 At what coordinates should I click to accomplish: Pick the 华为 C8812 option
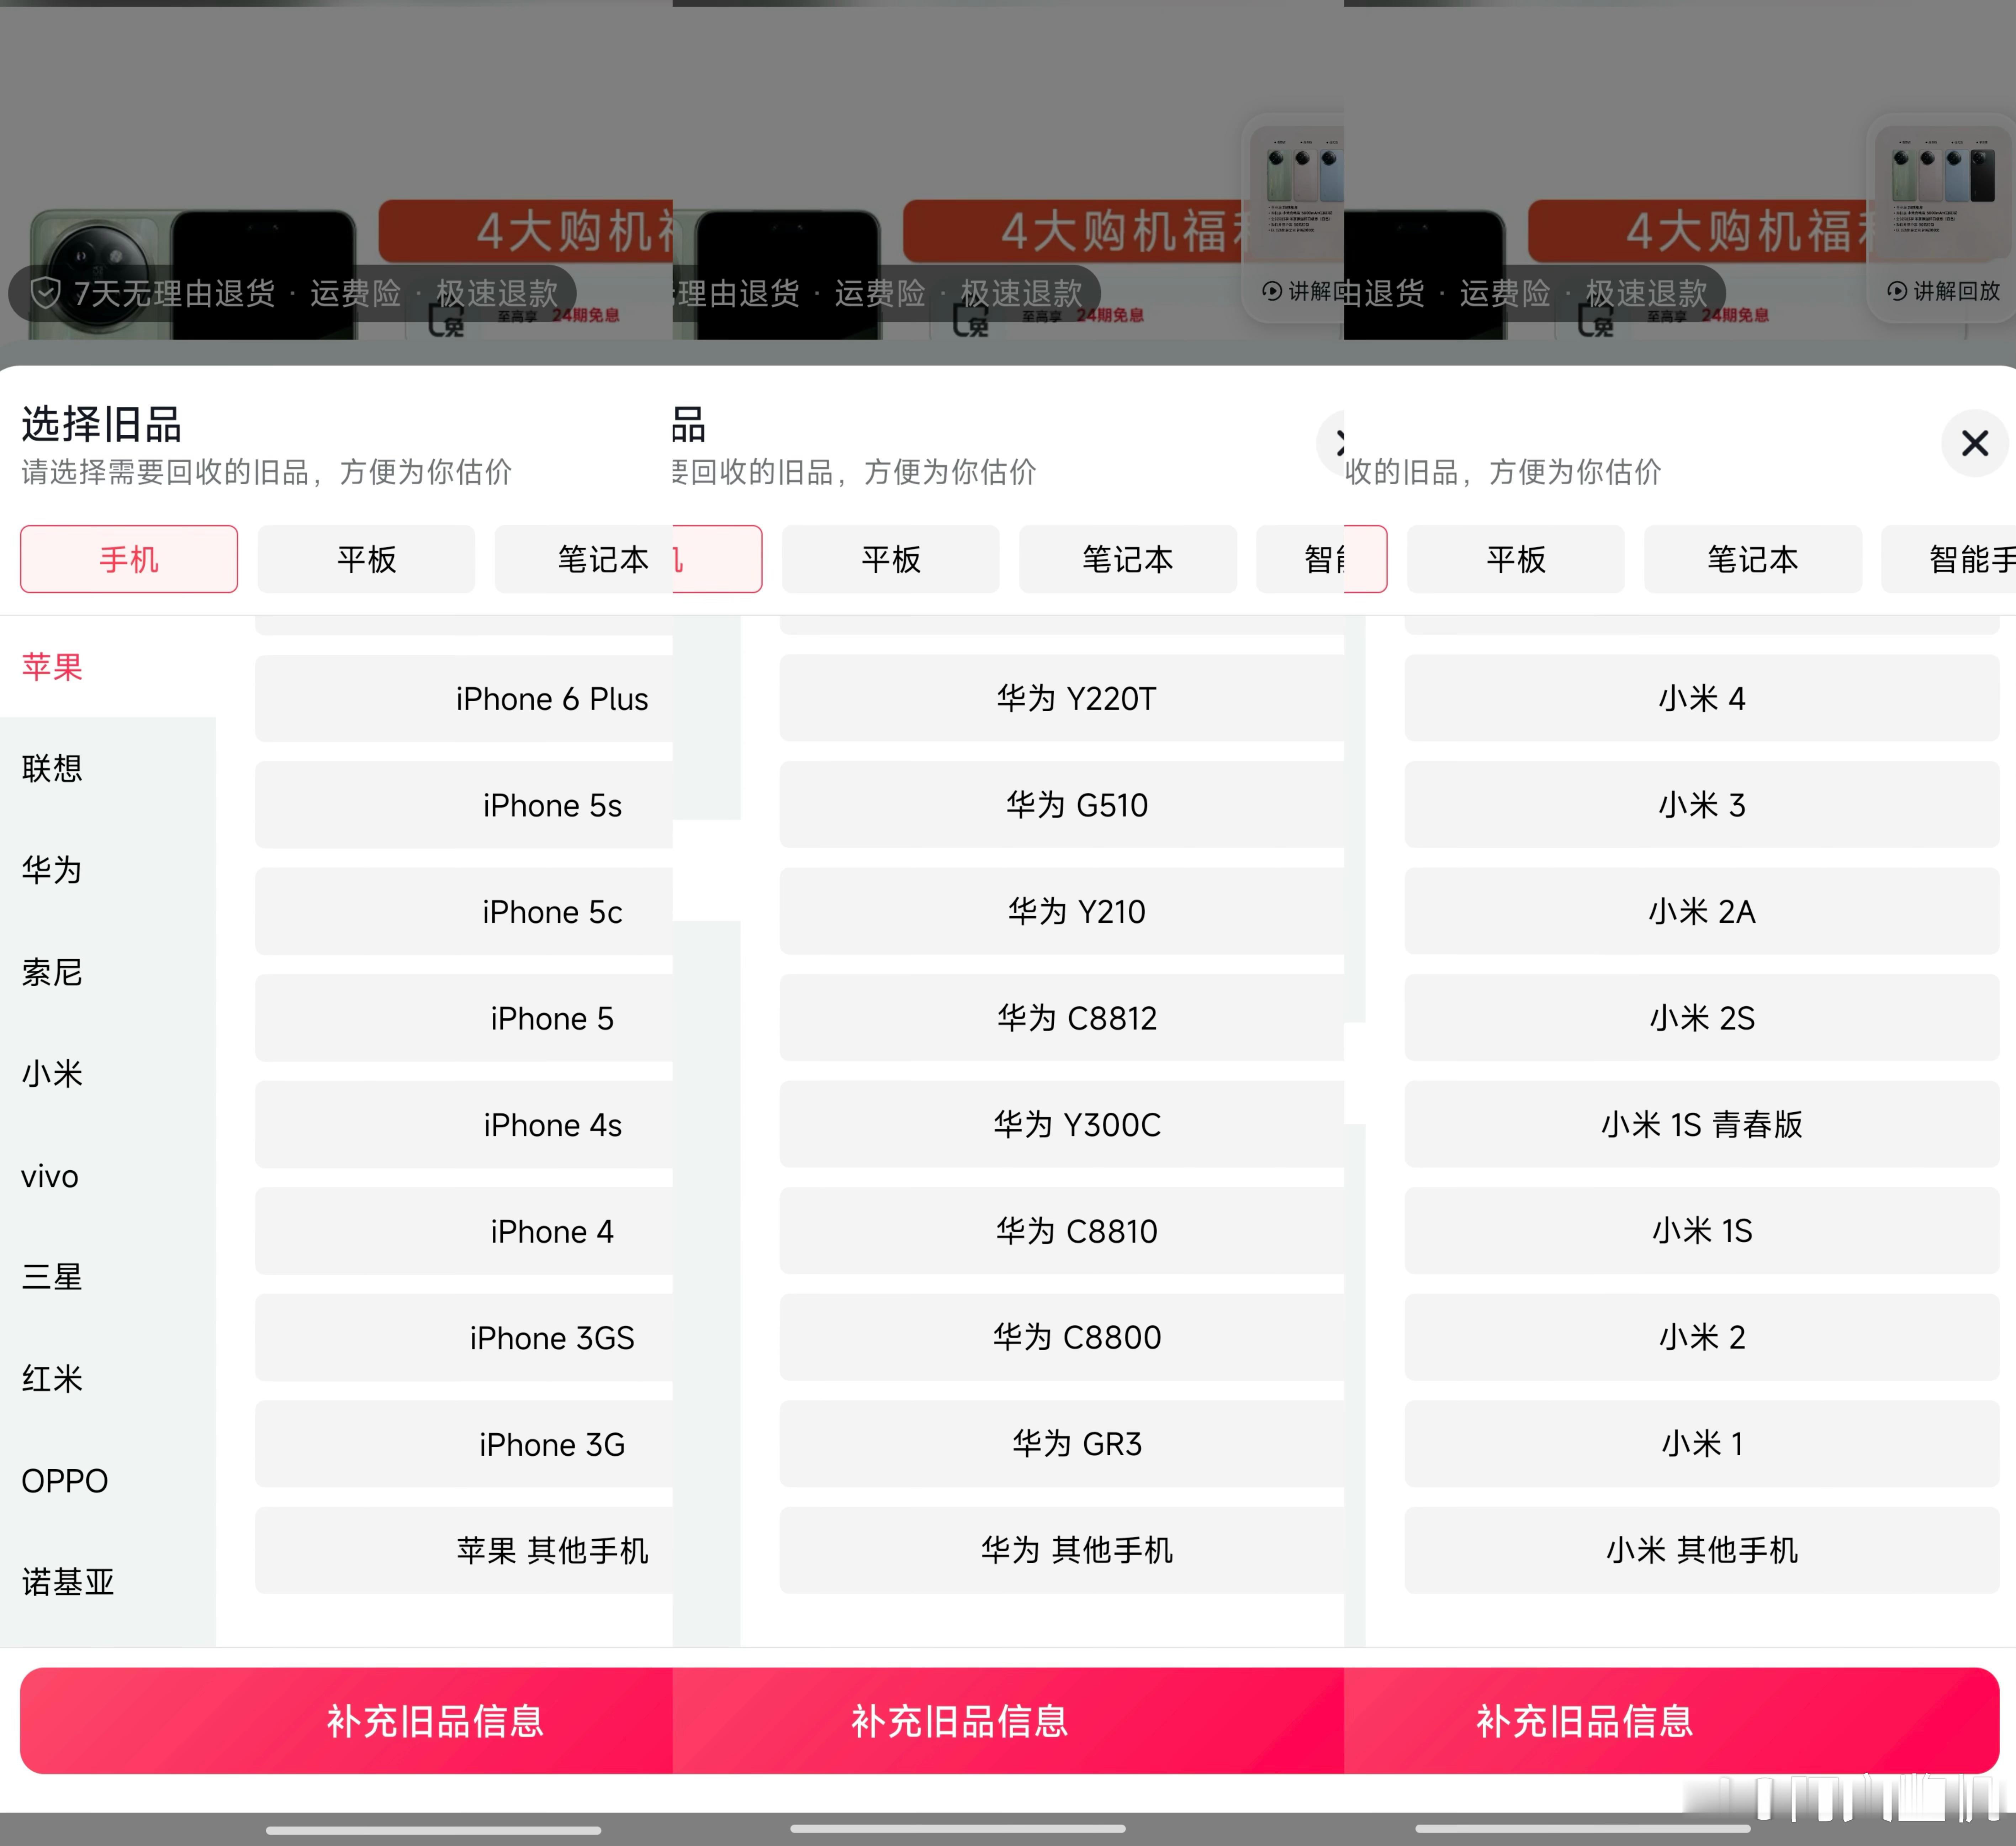tap(1062, 1018)
